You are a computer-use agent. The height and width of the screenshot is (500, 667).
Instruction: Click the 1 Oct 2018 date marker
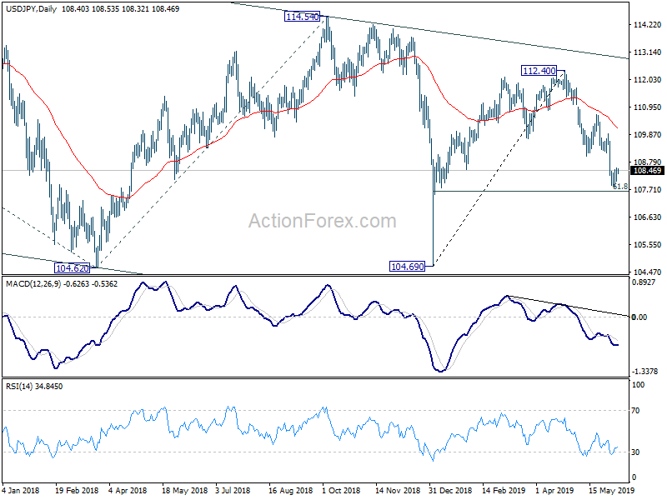(341, 490)
